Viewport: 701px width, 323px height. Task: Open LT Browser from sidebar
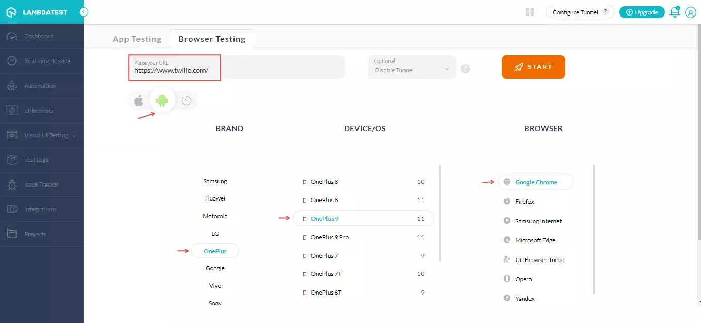point(39,111)
